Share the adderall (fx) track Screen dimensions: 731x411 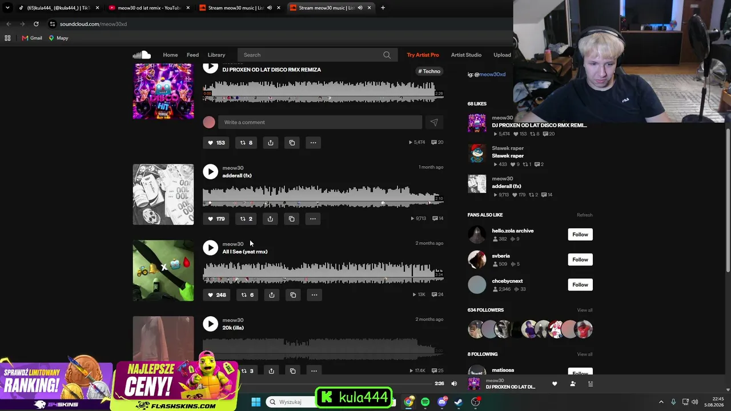(270, 219)
